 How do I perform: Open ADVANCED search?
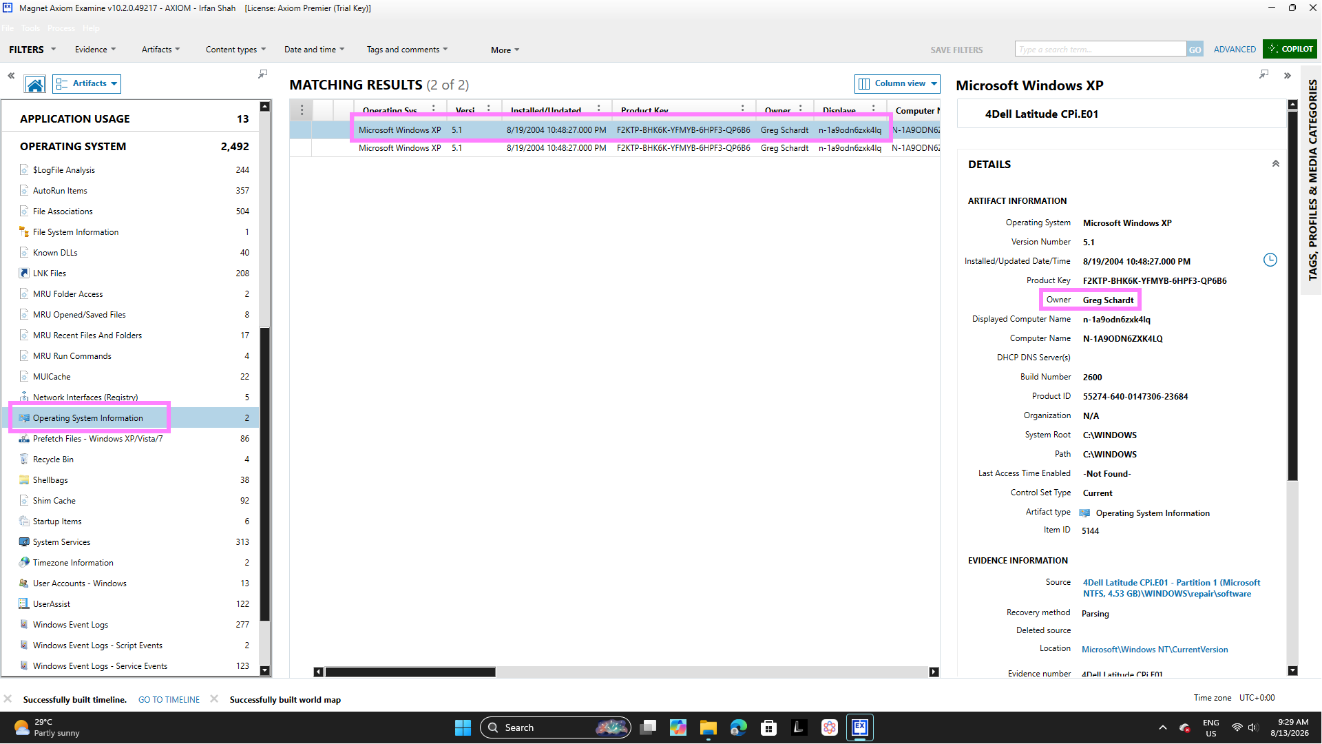(1235, 50)
